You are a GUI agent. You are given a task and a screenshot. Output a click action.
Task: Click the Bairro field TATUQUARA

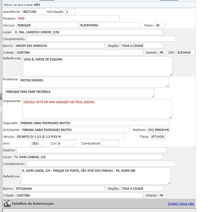[59, 188]
